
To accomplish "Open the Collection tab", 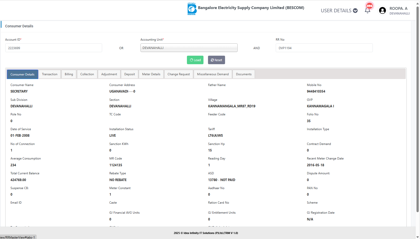I will (x=87, y=74).
